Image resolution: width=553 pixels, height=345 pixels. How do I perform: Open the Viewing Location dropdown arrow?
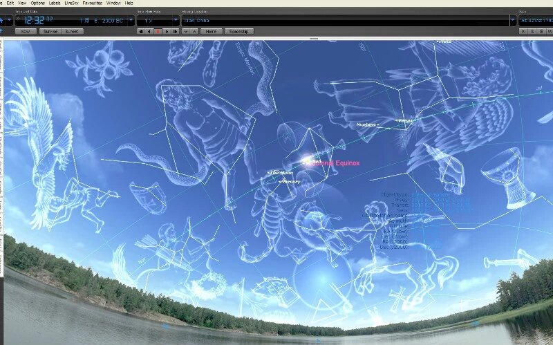click(x=513, y=21)
